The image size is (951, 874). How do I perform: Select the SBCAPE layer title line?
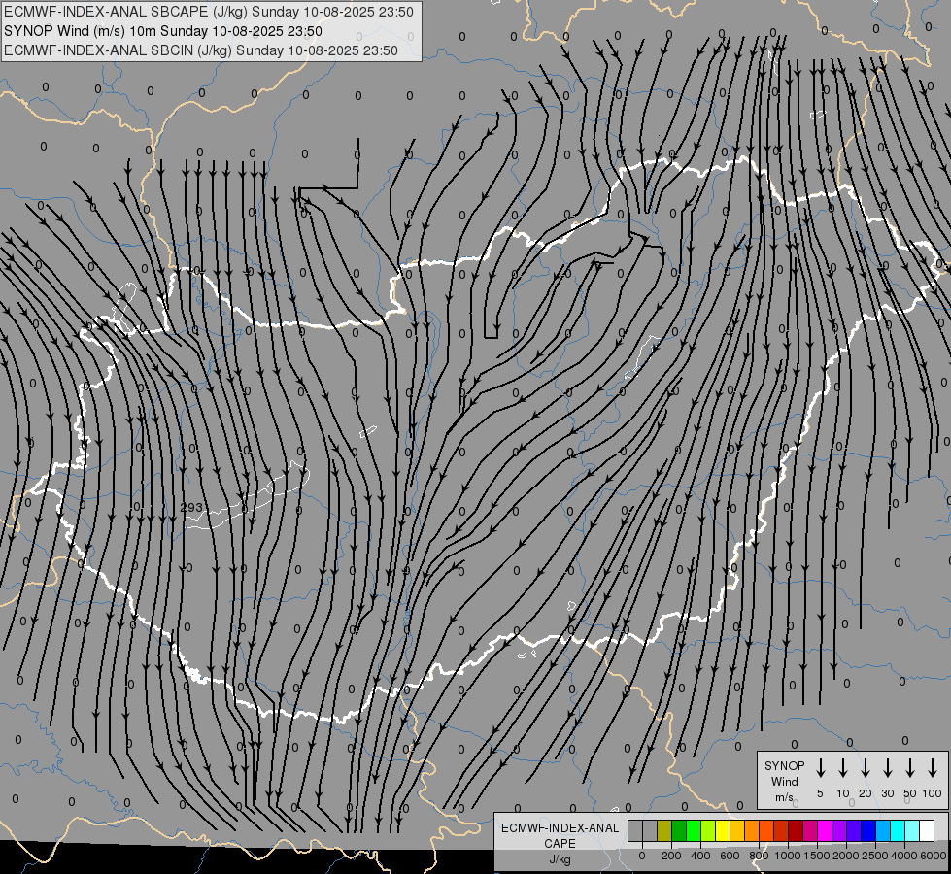pos(209,12)
